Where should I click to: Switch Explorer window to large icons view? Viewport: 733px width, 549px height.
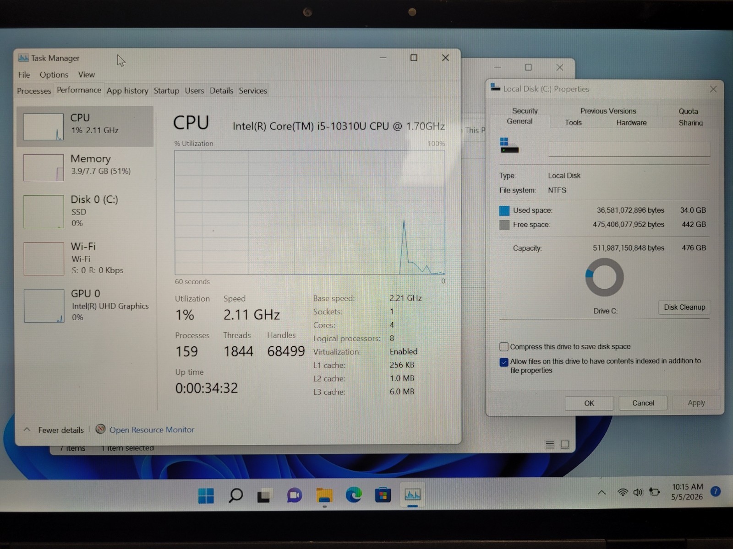point(565,444)
